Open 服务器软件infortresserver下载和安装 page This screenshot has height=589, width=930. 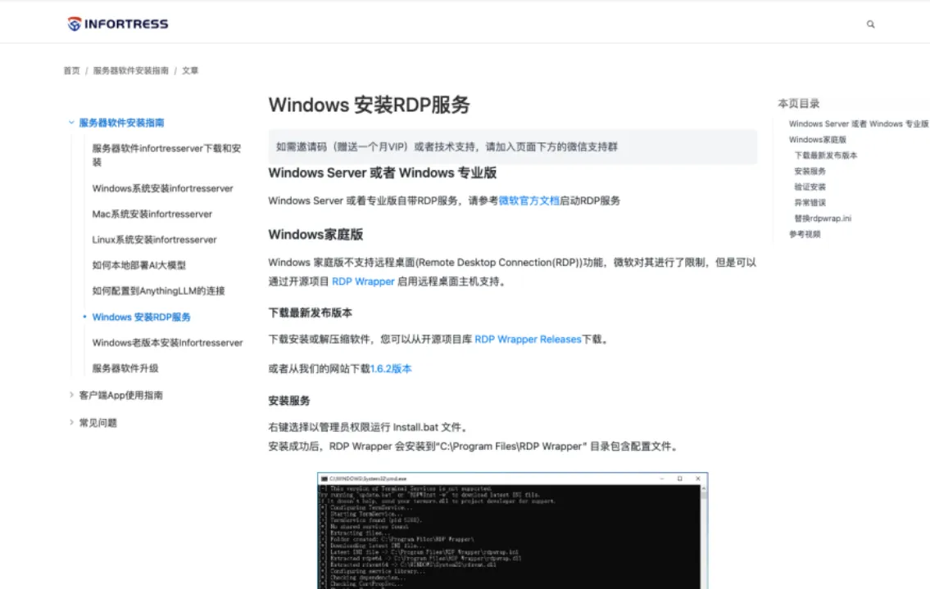[166, 155]
